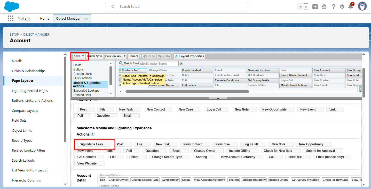Screen dimensions: 371x189
Task: Open the App Launcher grid icon
Action: 10,19
